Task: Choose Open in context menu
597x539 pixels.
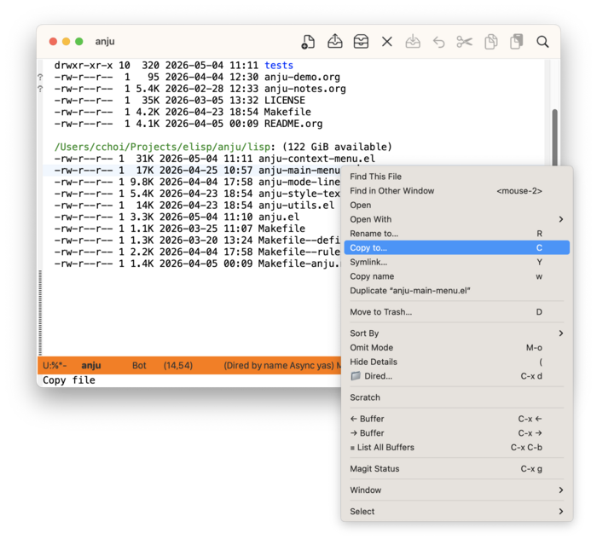Action: [457, 206]
